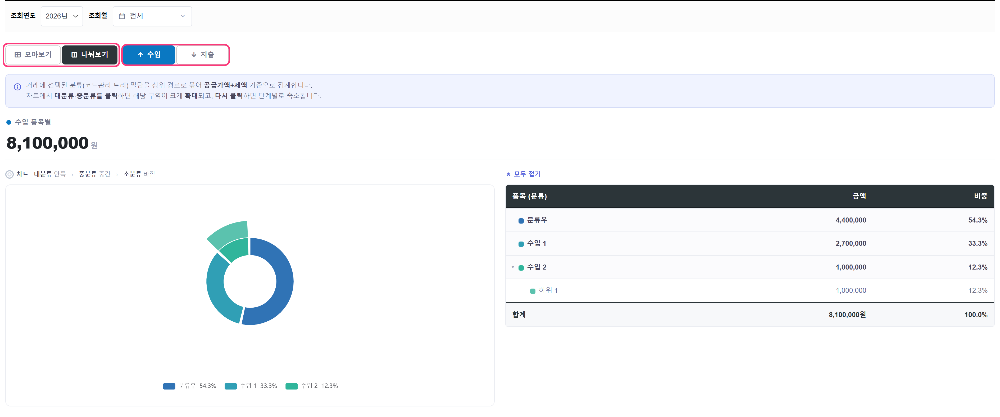Open the 조회연도 2026년 year dropdown

coord(62,16)
